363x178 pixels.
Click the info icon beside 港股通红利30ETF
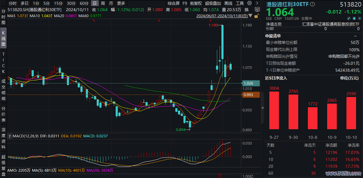pyautogui.click(x=312, y=4)
